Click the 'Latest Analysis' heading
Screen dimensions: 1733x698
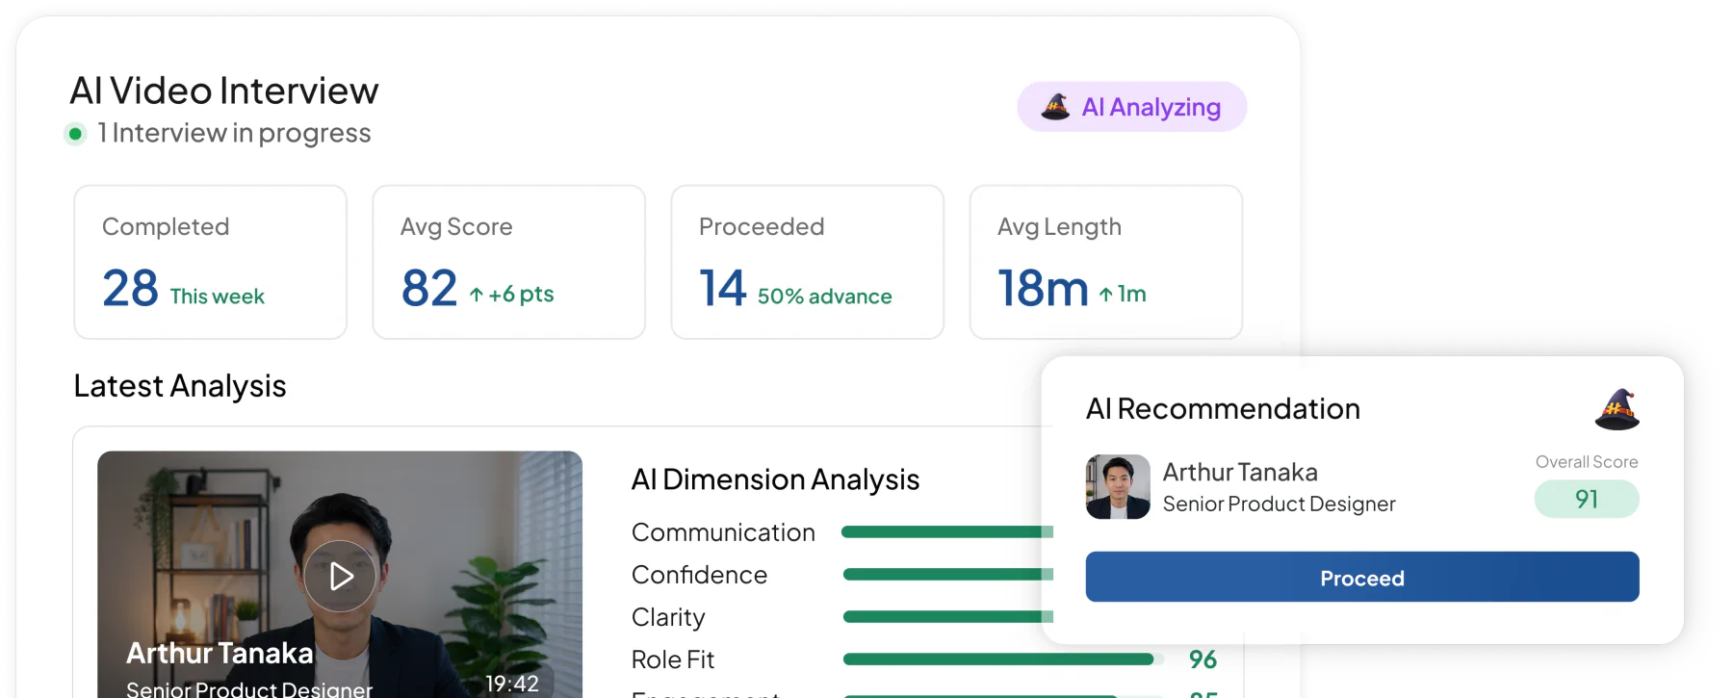click(180, 386)
